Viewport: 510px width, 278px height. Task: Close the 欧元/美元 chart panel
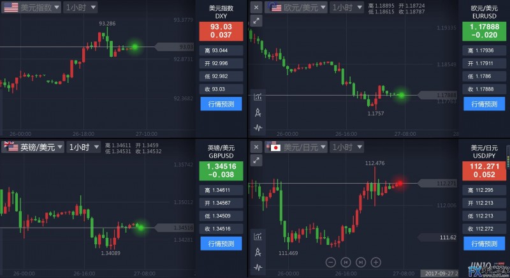click(256, 8)
